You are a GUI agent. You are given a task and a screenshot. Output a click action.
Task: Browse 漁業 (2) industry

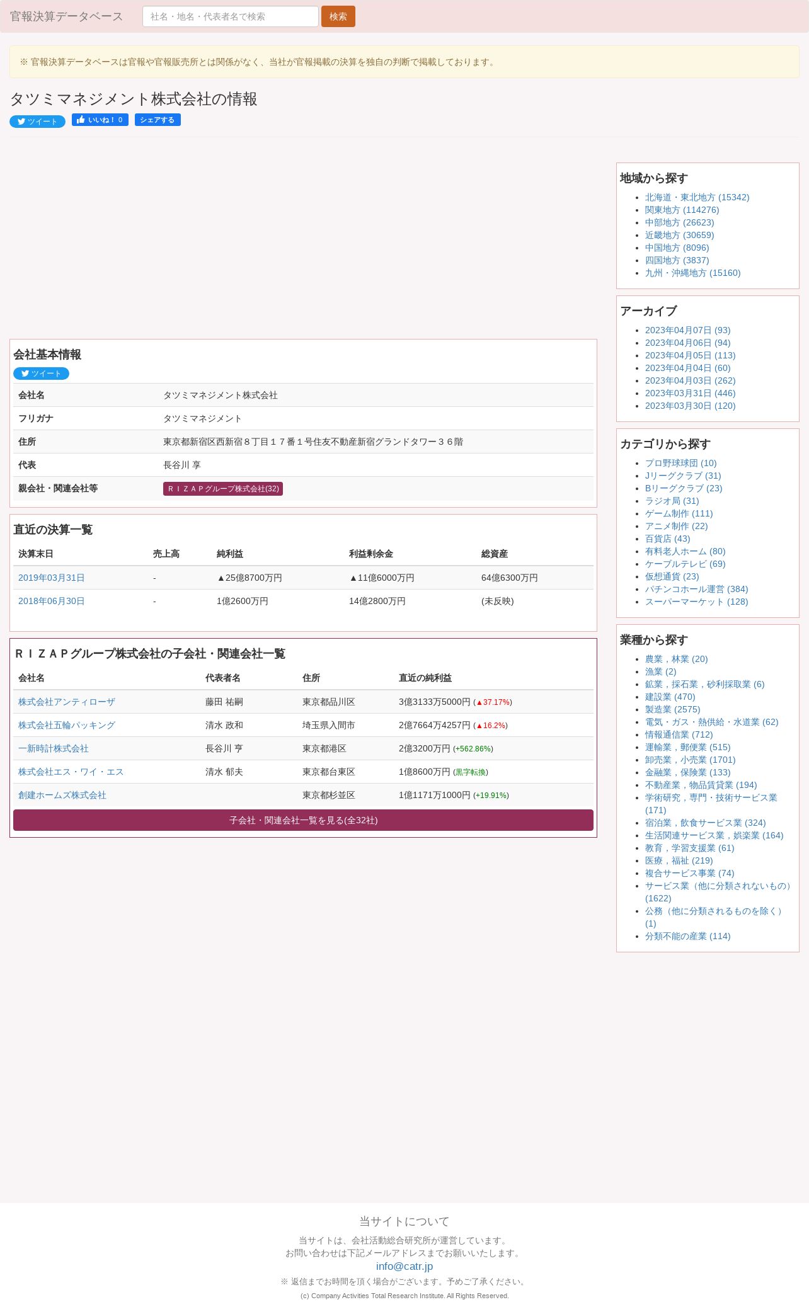tap(661, 671)
